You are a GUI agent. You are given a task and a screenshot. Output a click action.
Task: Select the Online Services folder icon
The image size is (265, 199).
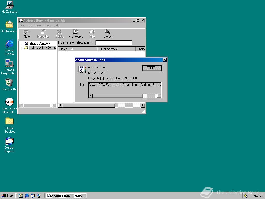(10, 125)
